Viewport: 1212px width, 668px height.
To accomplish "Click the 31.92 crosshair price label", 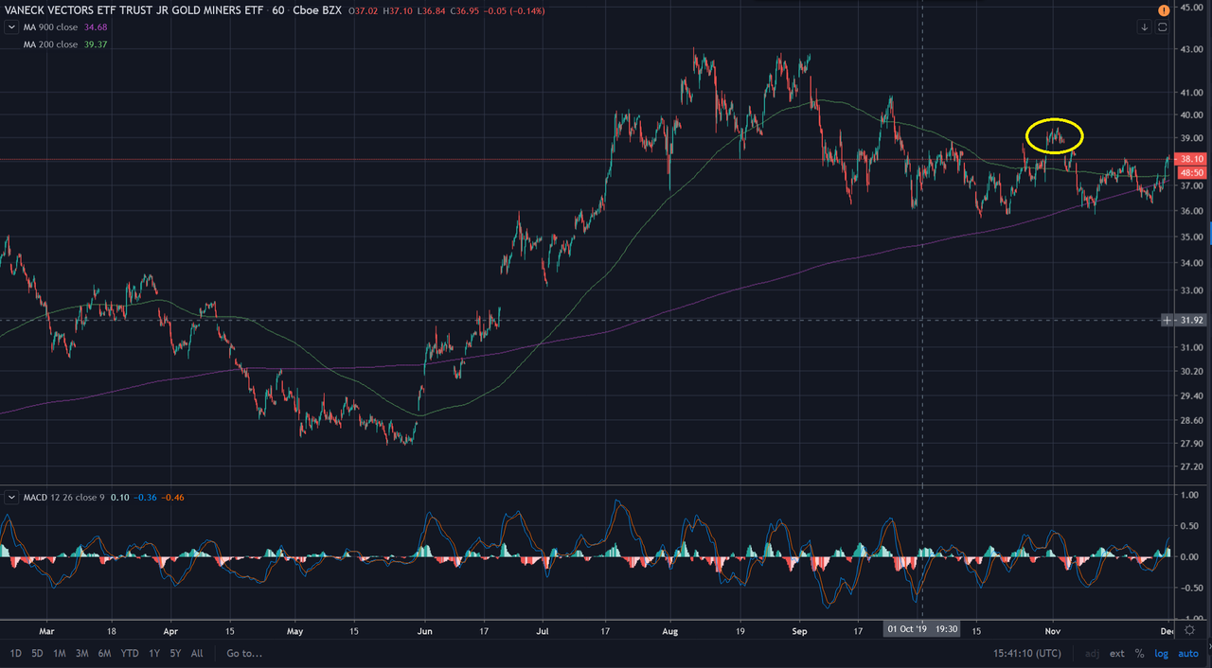I will (x=1191, y=320).
